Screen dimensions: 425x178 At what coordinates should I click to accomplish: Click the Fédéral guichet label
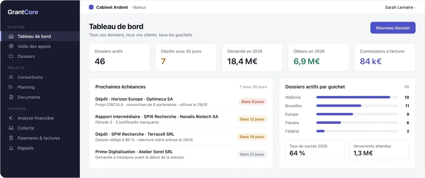pos(292,131)
